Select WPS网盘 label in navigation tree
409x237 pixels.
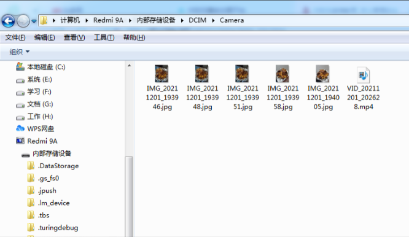tap(41, 129)
